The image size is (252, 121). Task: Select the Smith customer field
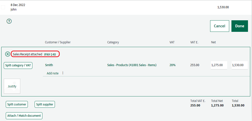49,65
